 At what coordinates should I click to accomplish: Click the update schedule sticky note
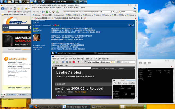[14, 103]
